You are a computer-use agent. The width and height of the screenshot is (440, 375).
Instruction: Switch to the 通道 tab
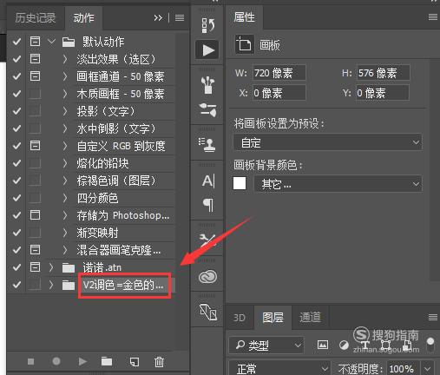point(310,318)
